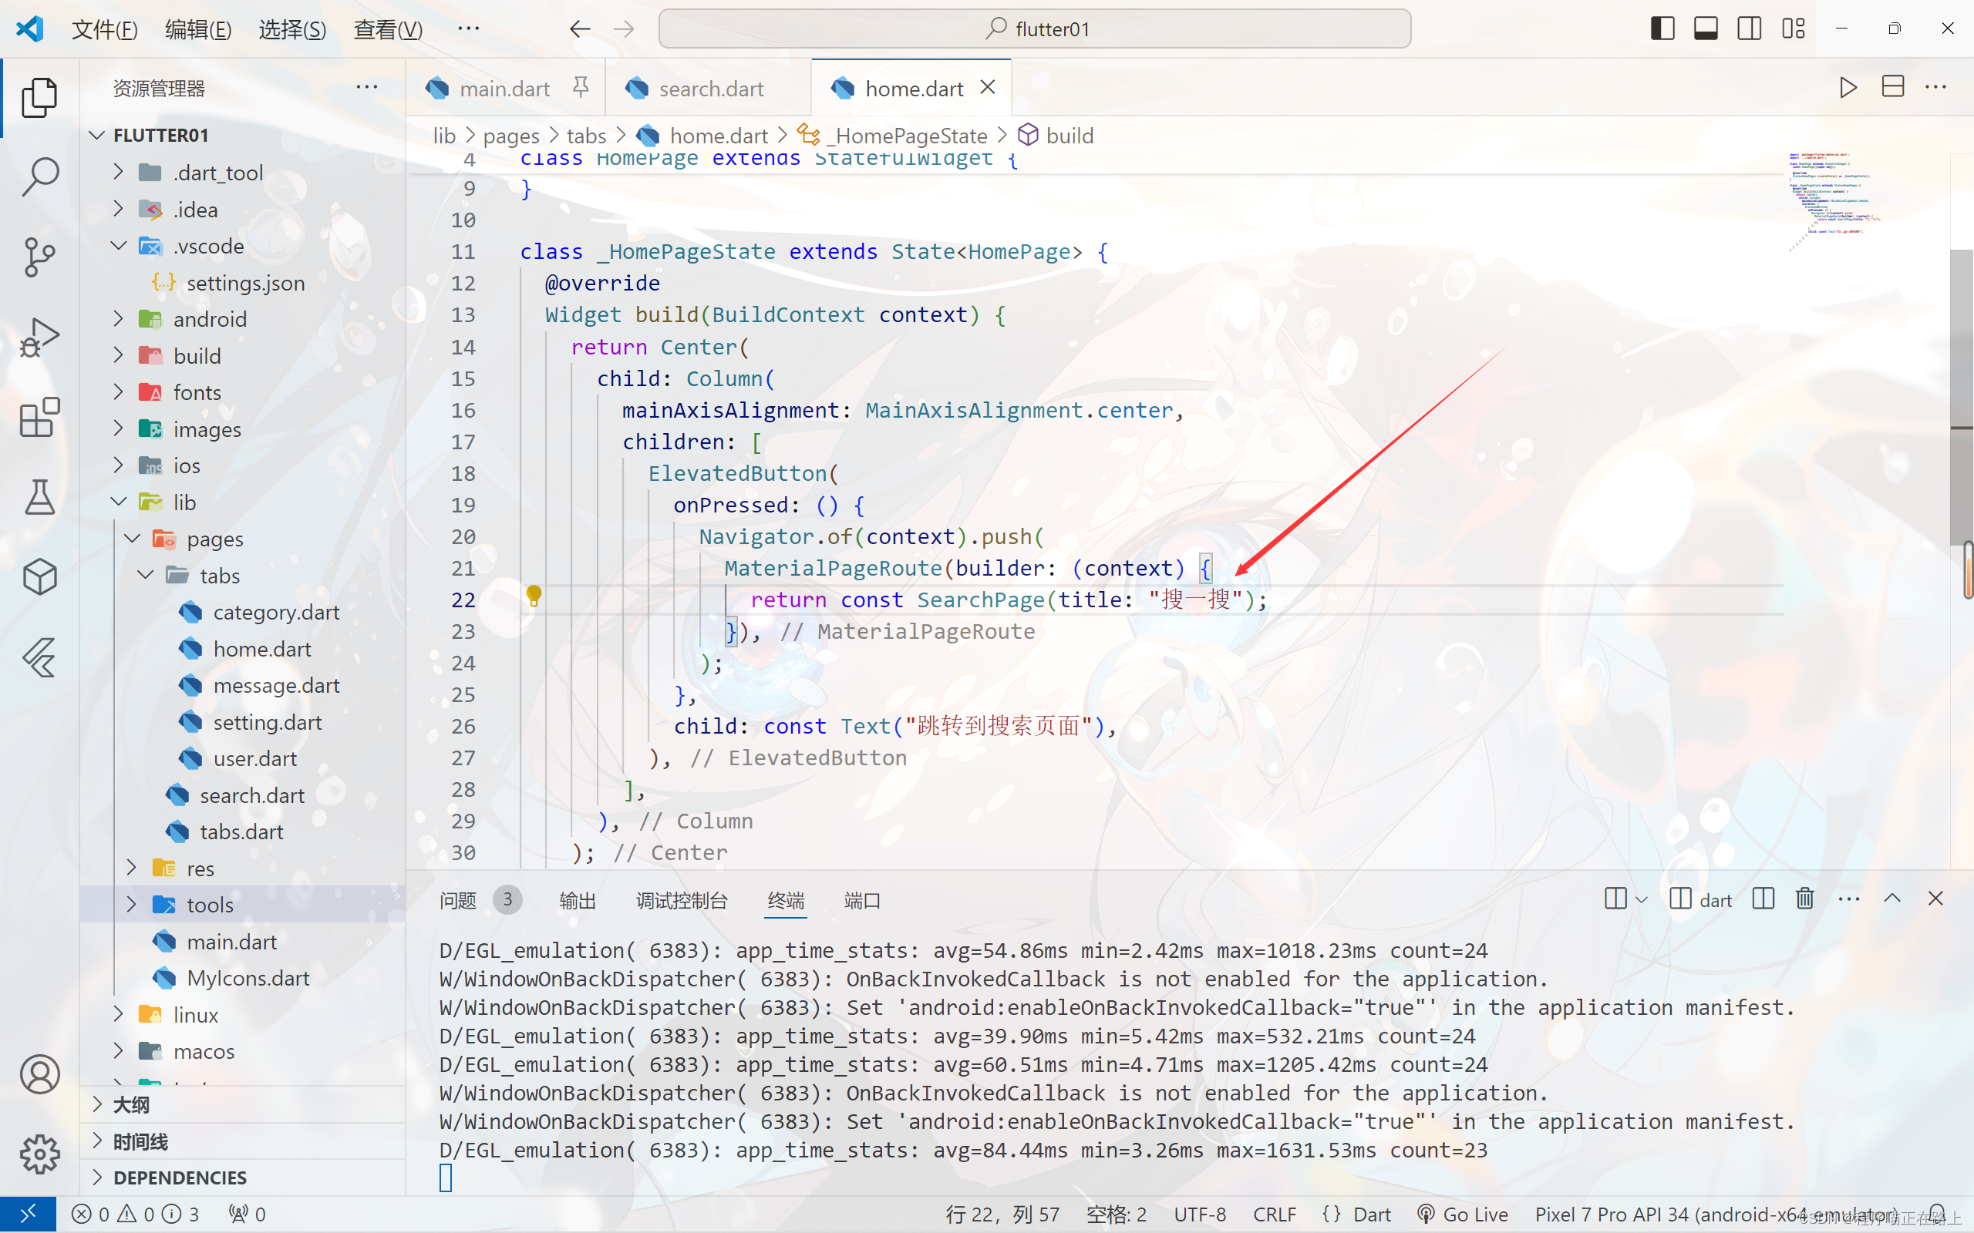
Task: Open the 调试控制台 panel tab
Action: coord(681,900)
